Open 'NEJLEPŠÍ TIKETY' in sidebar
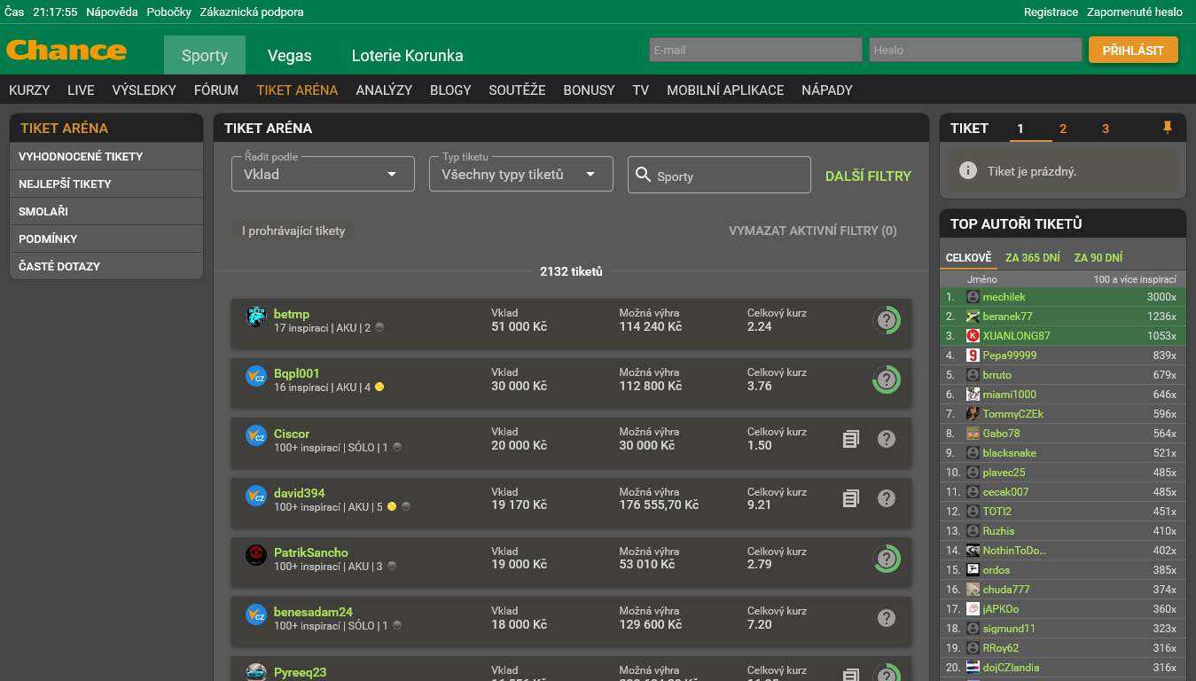 click(x=106, y=184)
